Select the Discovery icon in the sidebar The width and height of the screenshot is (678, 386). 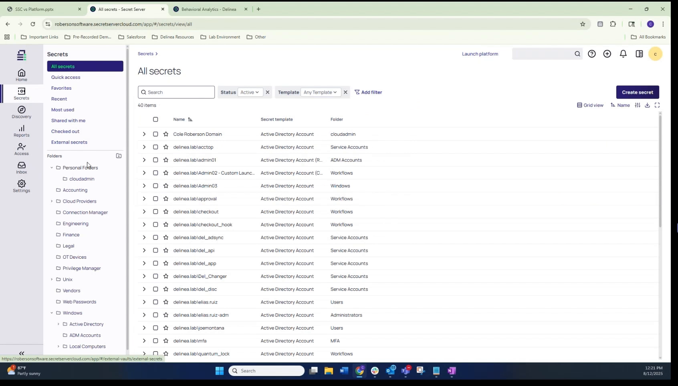click(21, 112)
